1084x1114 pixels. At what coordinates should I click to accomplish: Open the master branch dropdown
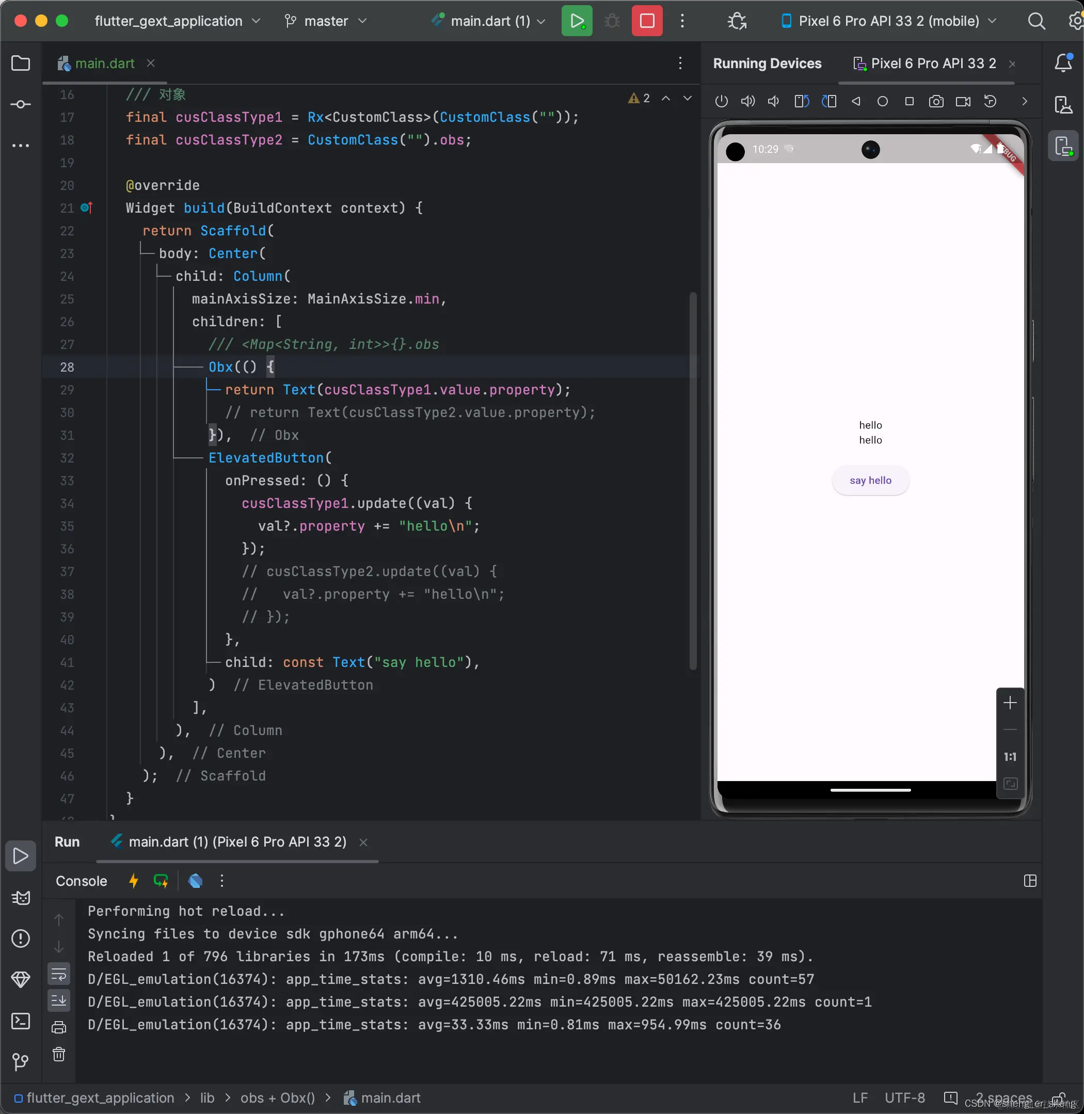tap(326, 21)
